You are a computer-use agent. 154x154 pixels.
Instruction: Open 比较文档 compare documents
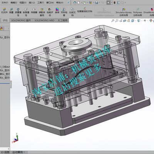(72, 12)
